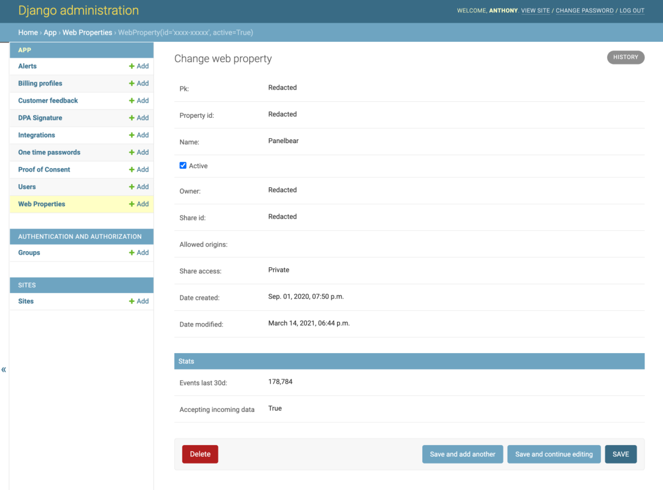Screen dimensions: 663x490
Task: Open Billing profiles in sidebar
Action: point(40,84)
